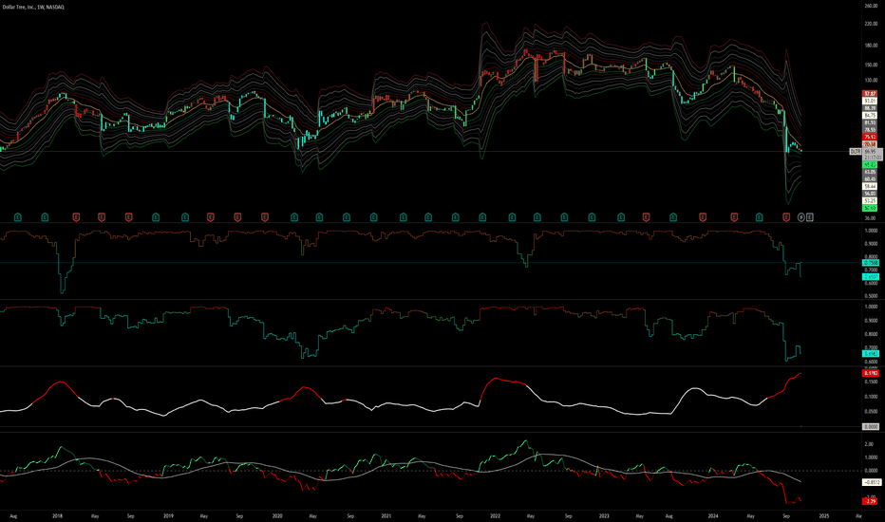Screen dimensions: 885x522
Task: Click the 2018 label on time axis
Action: [x=57, y=516]
